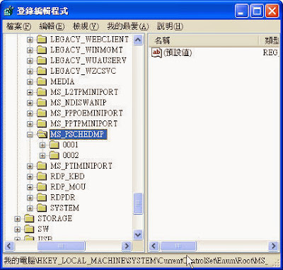Expand the SYSTEM key
The height and width of the screenshot is (270, 283).
pos(30,208)
